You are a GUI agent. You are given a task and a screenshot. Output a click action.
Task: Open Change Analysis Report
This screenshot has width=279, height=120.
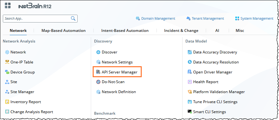tap(29, 112)
